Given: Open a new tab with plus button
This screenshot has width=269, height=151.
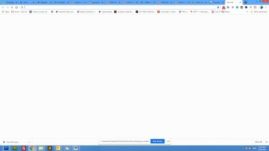Looking at the screenshot, I should point(245,3).
